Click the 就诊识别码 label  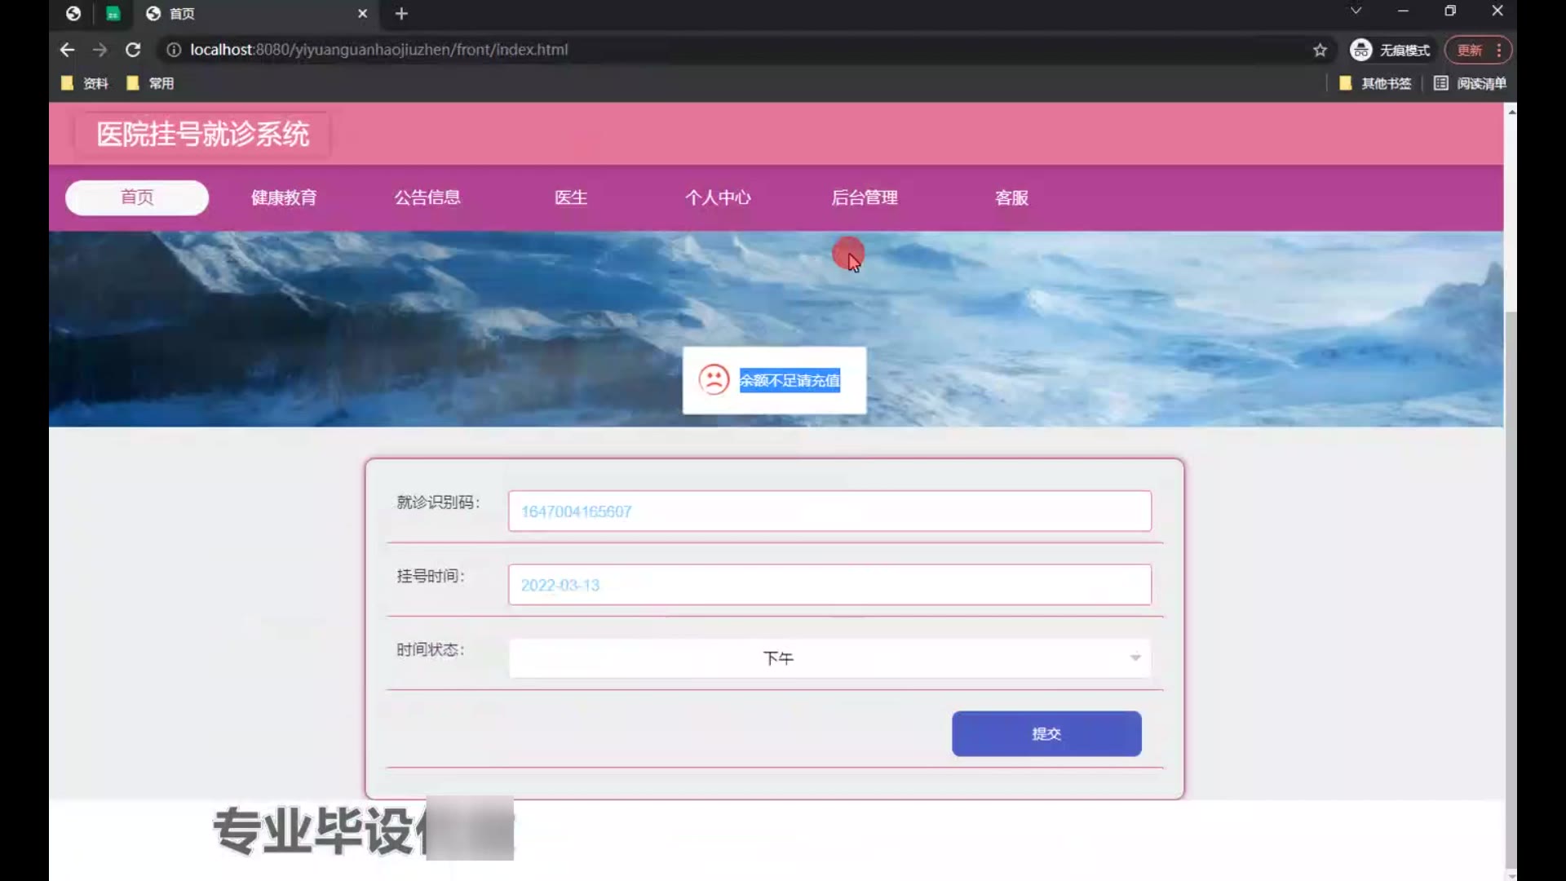438,502
